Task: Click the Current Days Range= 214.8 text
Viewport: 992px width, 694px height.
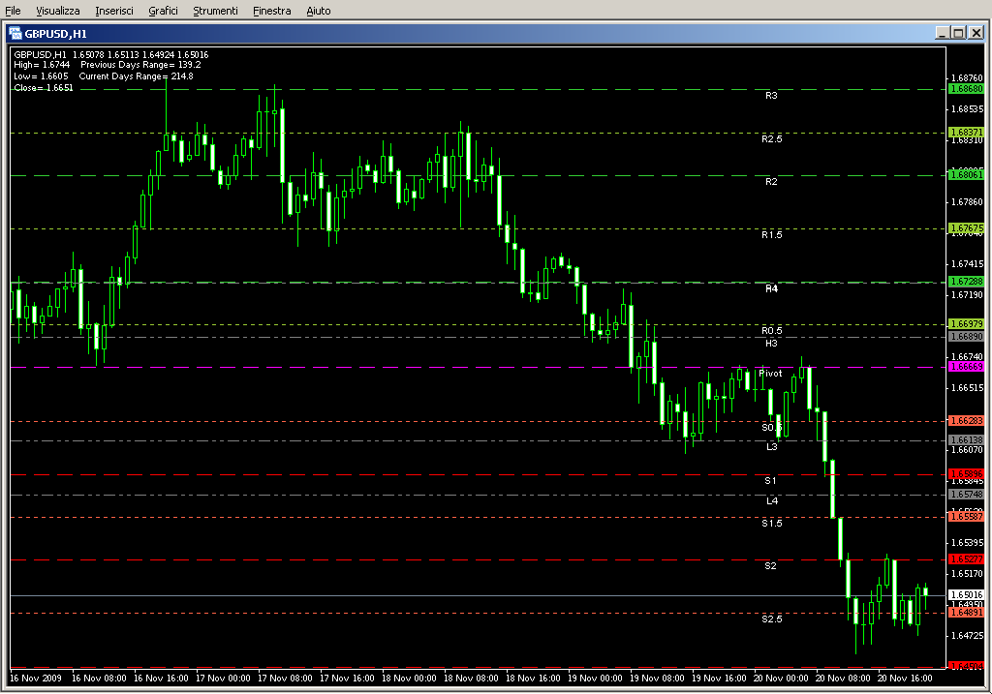Action: tap(136, 75)
